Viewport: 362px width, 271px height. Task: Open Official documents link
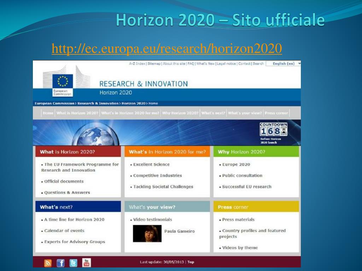click(64, 181)
